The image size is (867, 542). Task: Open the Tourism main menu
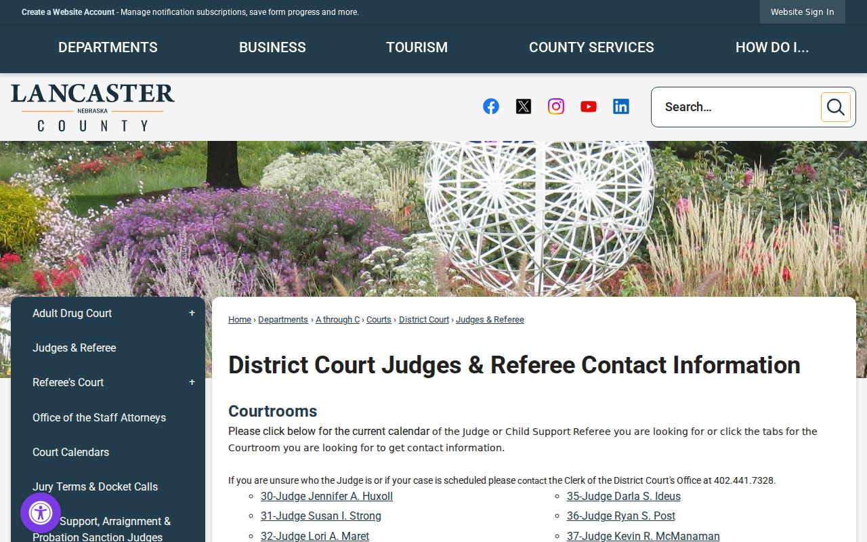pos(417,47)
